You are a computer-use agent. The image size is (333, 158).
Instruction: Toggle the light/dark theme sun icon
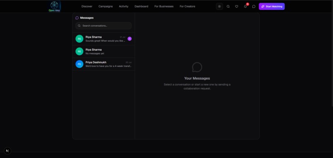219,6
